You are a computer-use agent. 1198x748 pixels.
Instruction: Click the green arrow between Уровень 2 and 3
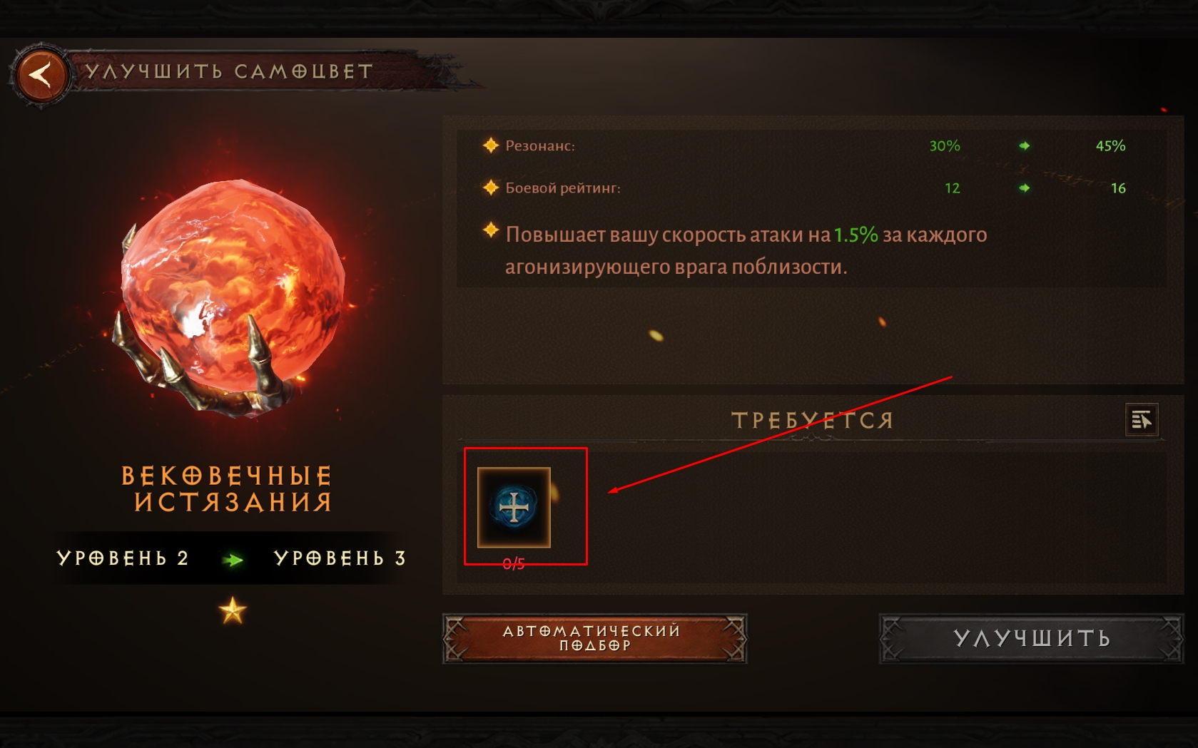233,560
